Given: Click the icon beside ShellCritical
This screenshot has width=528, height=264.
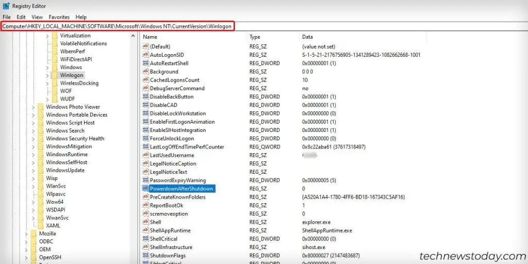Looking at the screenshot, I should pyautogui.click(x=145, y=239).
